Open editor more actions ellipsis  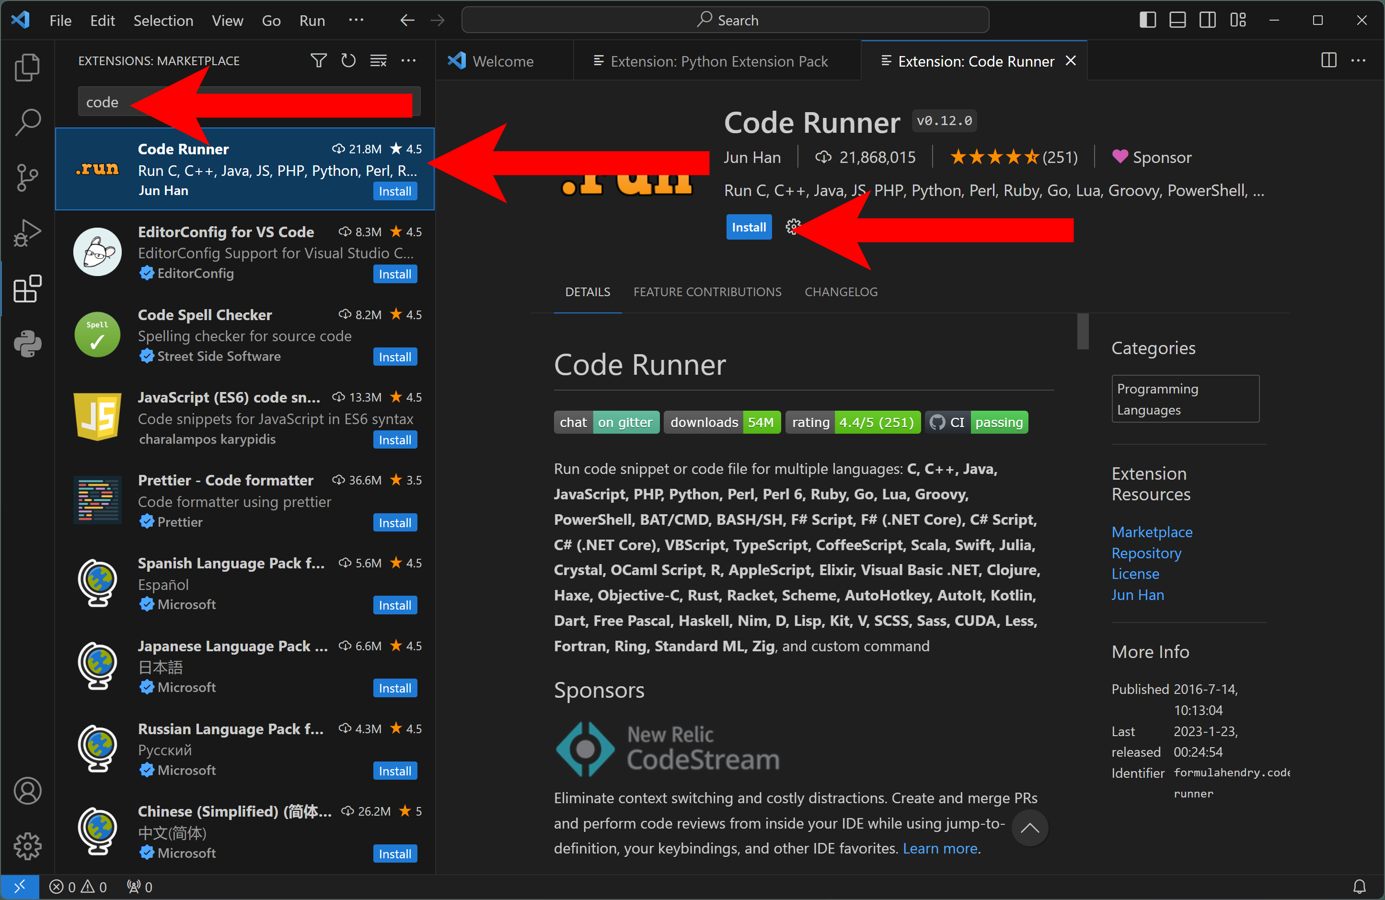click(x=1359, y=60)
